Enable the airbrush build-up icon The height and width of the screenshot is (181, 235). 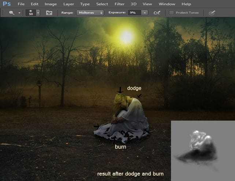[x=157, y=13]
